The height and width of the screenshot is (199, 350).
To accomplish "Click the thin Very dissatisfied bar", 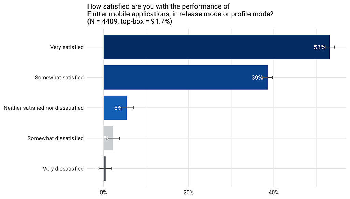I will point(105,169).
